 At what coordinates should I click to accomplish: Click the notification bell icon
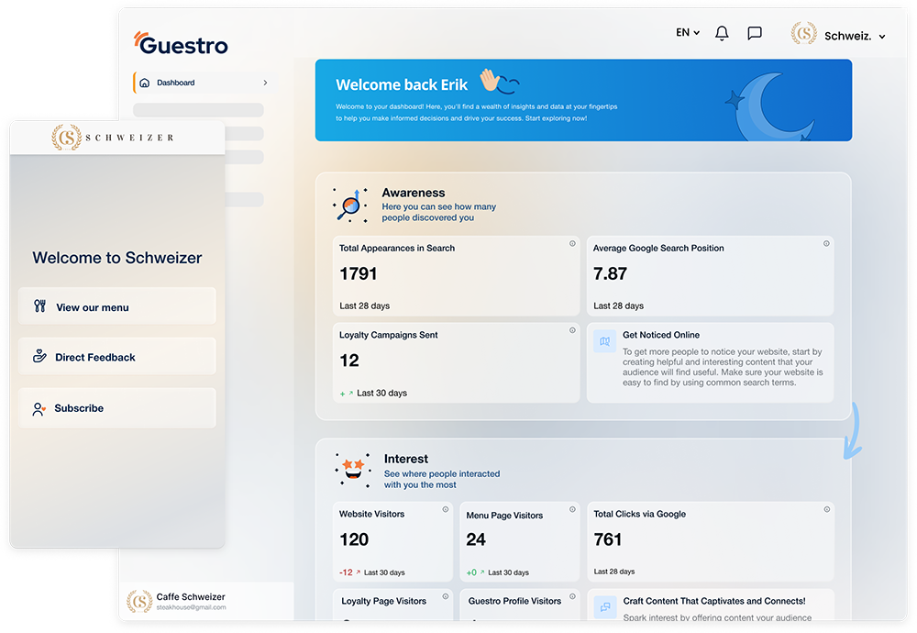(x=722, y=33)
